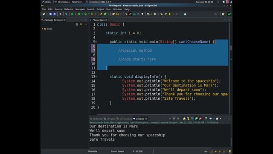The height and width of the screenshot is (154, 273).
Task: Open the Navigate menu
Action: click(80, 9)
